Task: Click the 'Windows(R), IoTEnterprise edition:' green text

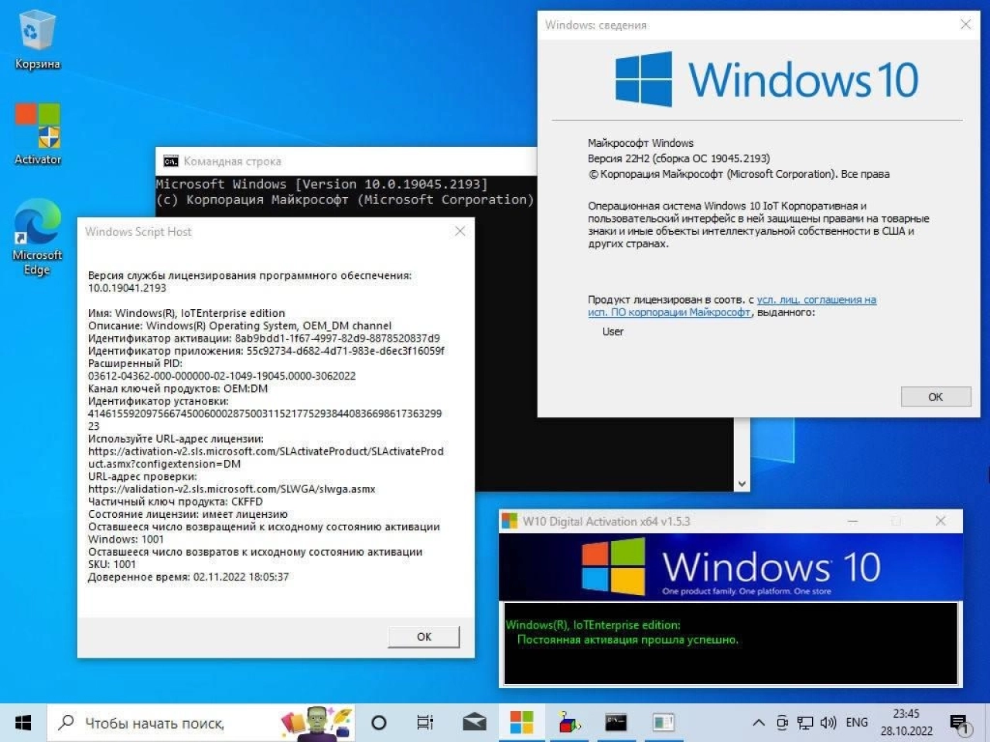Action: click(593, 625)
